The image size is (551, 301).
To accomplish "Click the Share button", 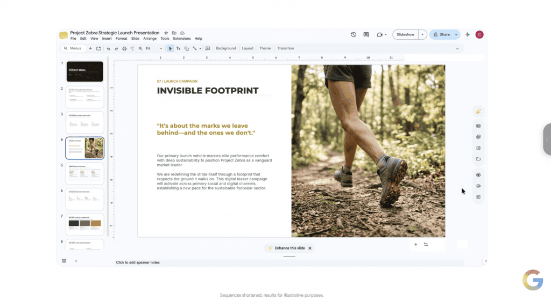I will pos(441,34).
